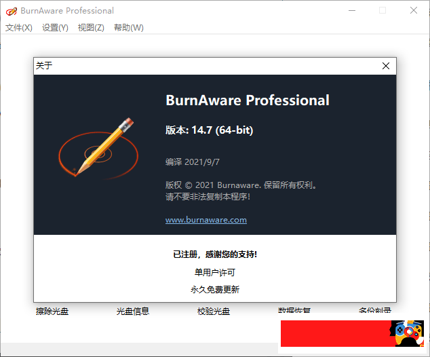Close the 关于 dialog
Screen dimensions: 430x357
tap(385, 66)
